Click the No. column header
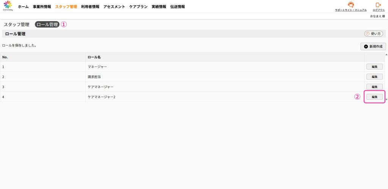 pos(43,57)
